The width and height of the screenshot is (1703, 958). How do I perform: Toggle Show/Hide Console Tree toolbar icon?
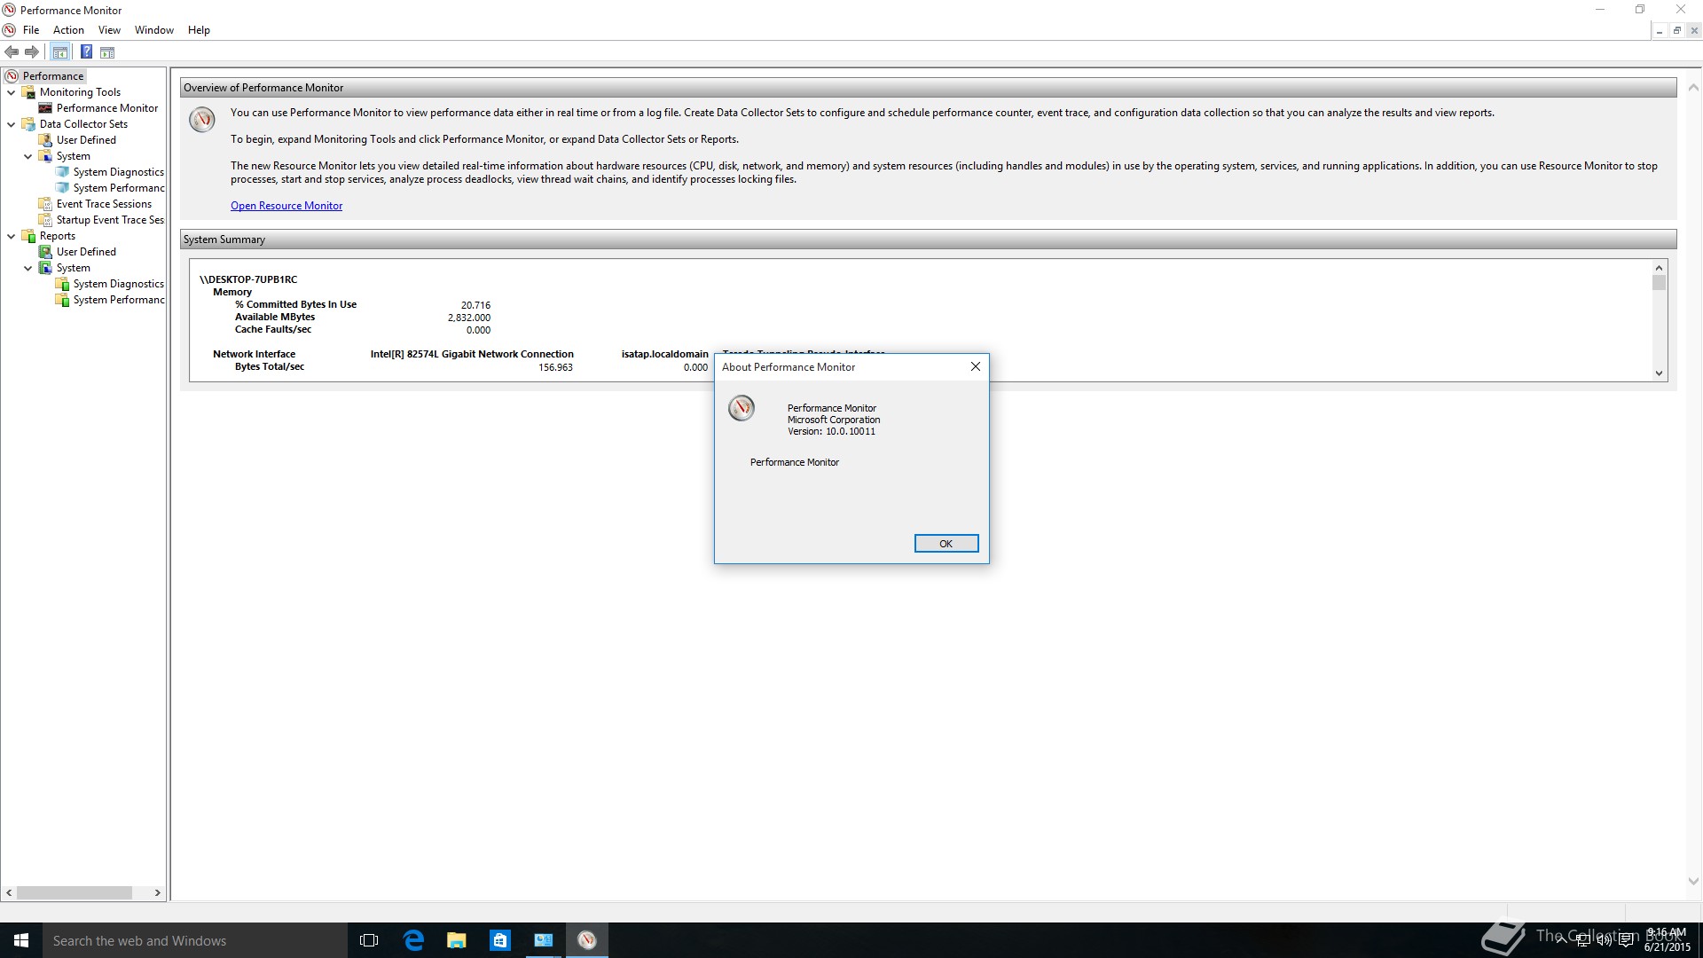[59, 52]
